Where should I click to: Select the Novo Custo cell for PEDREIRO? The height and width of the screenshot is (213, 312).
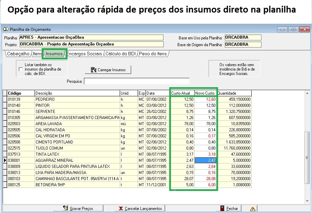pyautogui.click(x=206, y=99)
